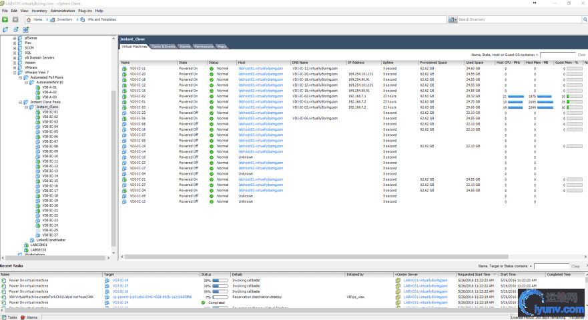Collapse the Automated Full Pools folder
The width and height of the screenshot is (588, 320).
tap(21, 77)
